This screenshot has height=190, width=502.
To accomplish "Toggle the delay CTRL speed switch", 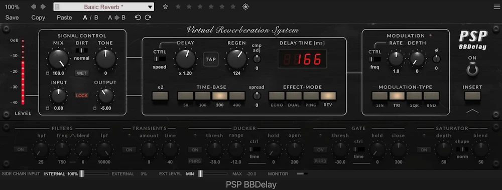I will [160, 58].
